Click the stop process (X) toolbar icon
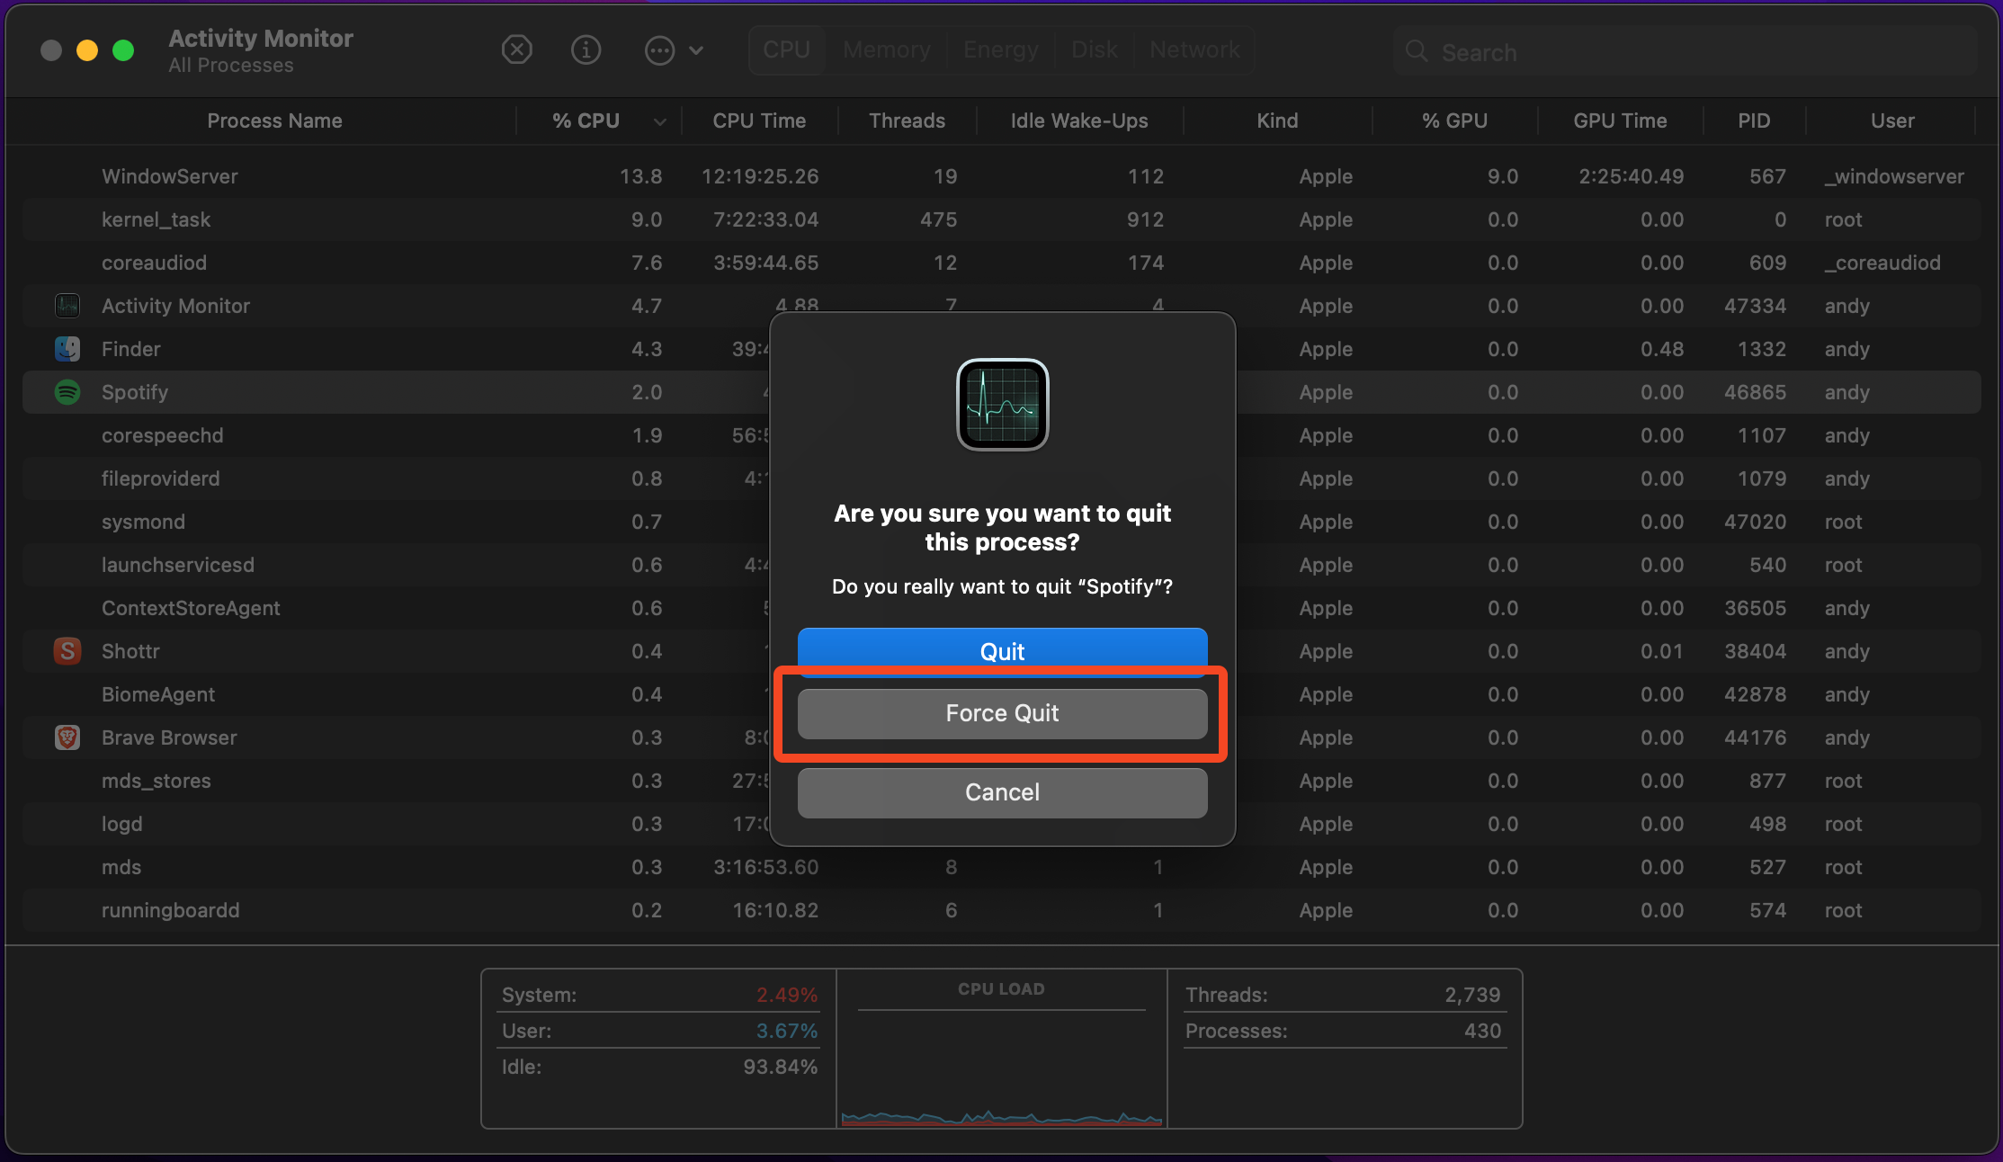2003x1162 pixels. click(x=517, y=49)
